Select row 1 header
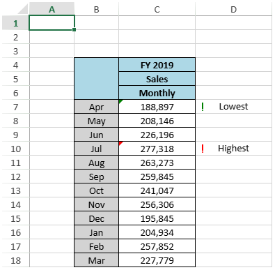Image resolution: width=275 pixels, height=270 pixels. 15,23
